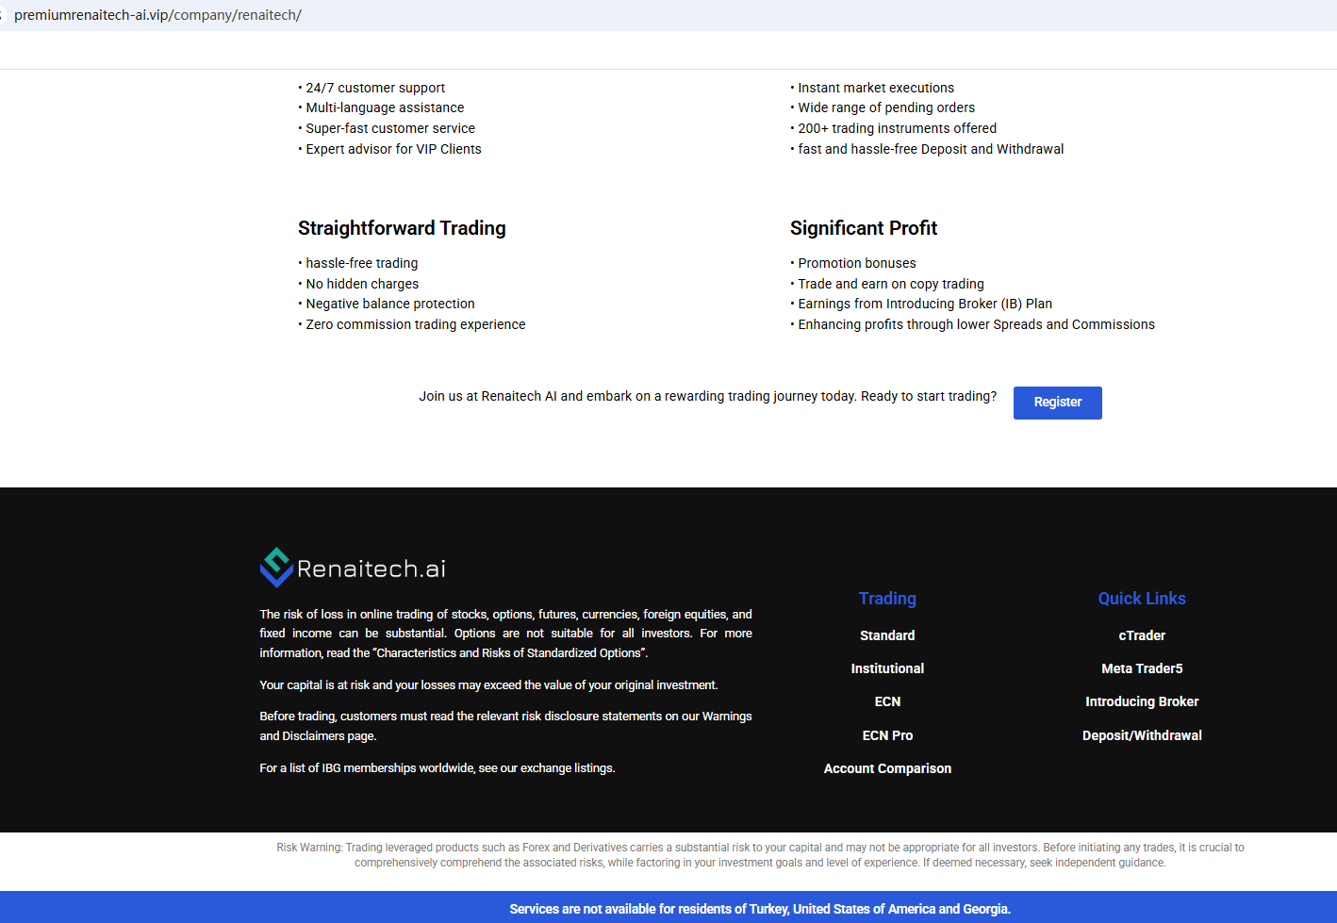This screenshot has height=923, width=1337.
Task: Click the "Join us at Renaitech AI" sentence
Action: pyautogui.click(x=707, y=396)
